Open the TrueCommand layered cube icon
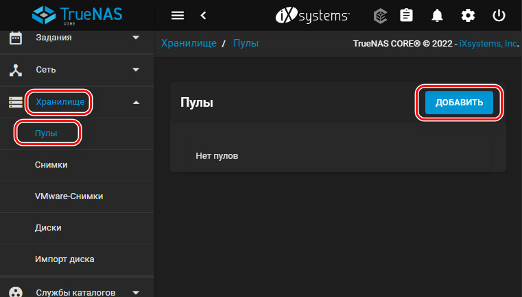Viewport: 522px width, 297px height. 380,16
